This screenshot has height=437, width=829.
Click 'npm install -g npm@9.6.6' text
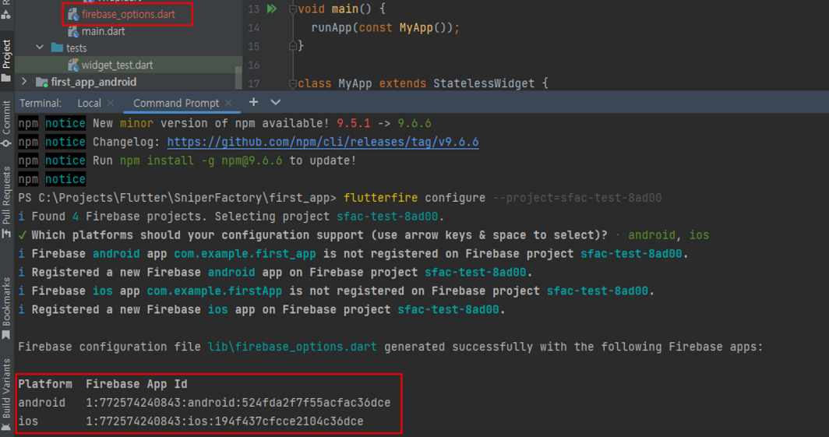[x=201, y=160]
